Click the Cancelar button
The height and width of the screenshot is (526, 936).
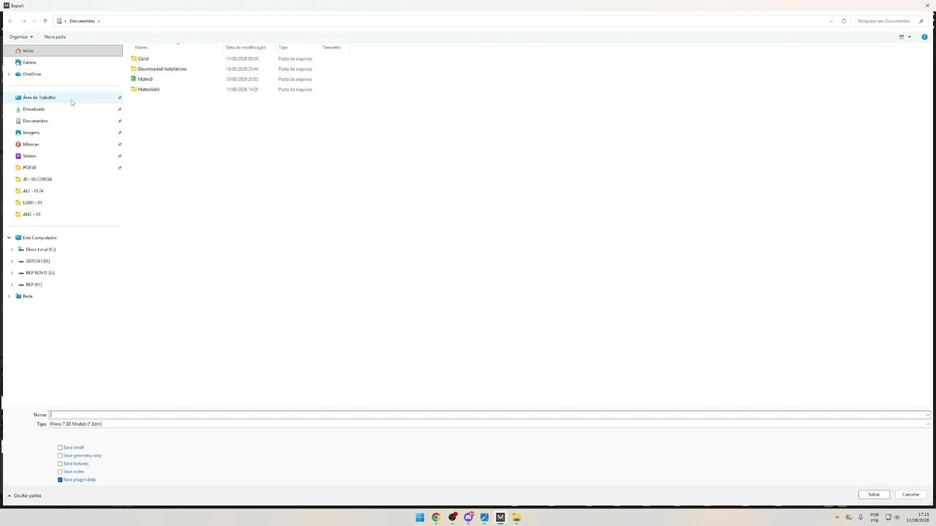click(910, 495)
